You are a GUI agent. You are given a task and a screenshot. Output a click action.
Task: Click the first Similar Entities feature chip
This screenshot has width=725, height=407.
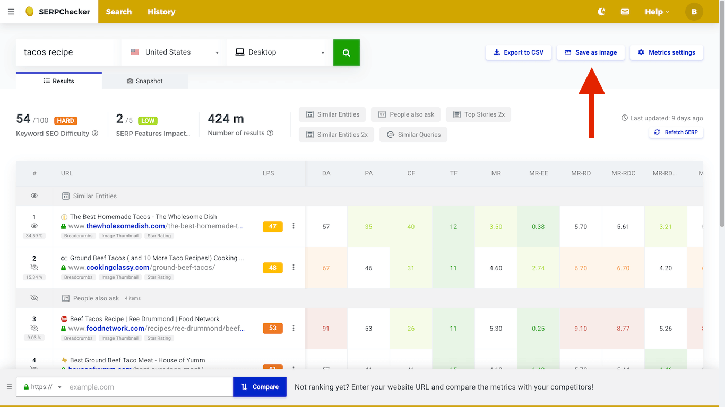332,114
